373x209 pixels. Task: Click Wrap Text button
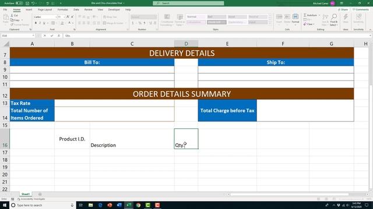[110, 17]
